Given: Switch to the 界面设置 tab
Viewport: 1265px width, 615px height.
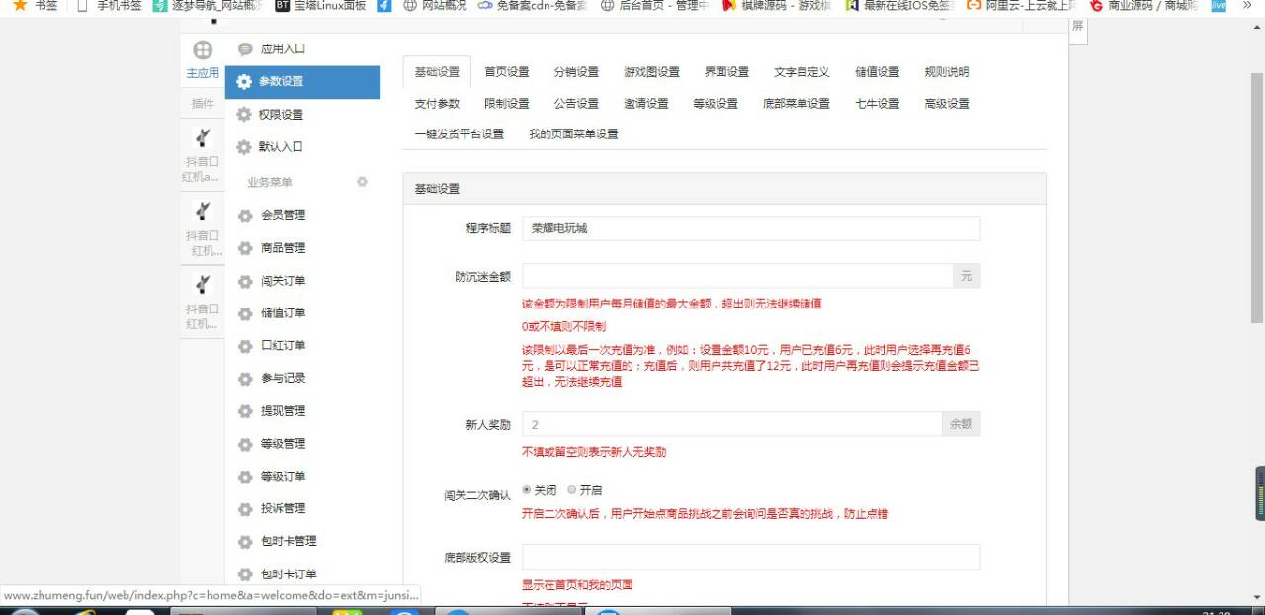Looking at the screenshot, I should (x=726, y=72).
